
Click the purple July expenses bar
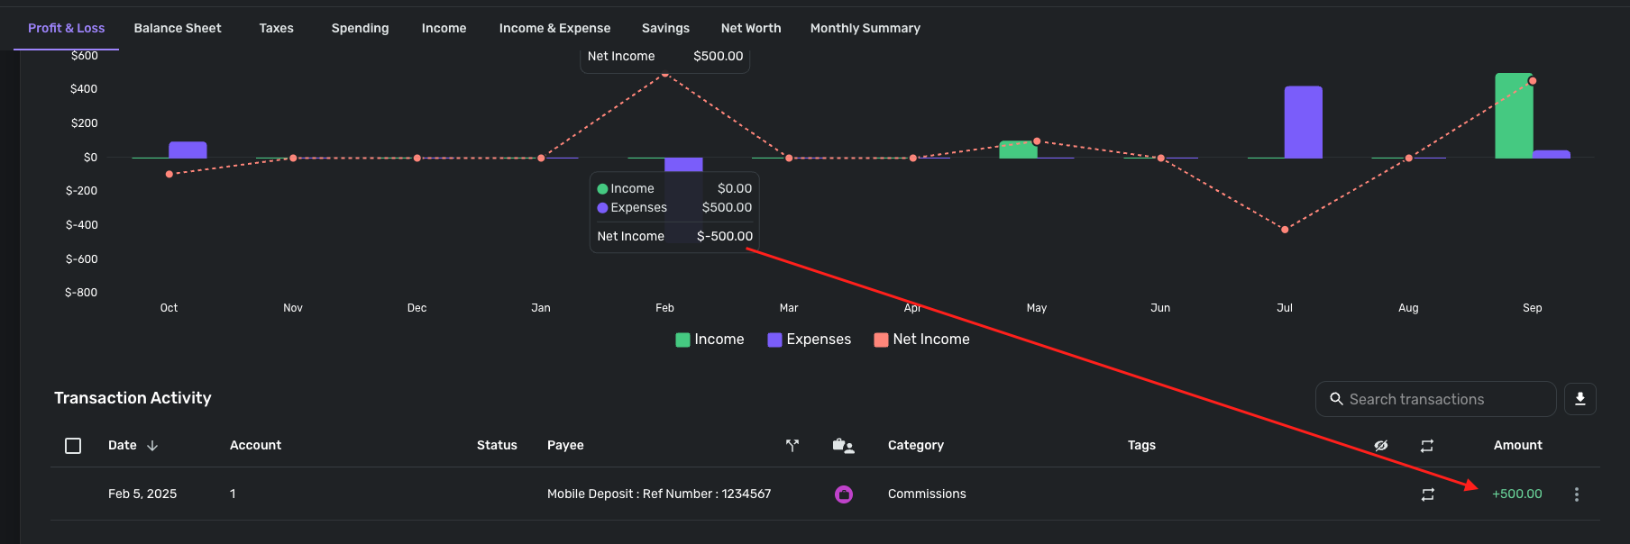(x=1303, y=122)
